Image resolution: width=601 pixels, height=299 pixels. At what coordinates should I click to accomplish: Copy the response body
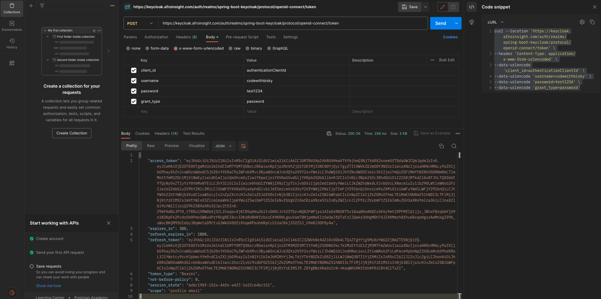[x=441, y=146]
